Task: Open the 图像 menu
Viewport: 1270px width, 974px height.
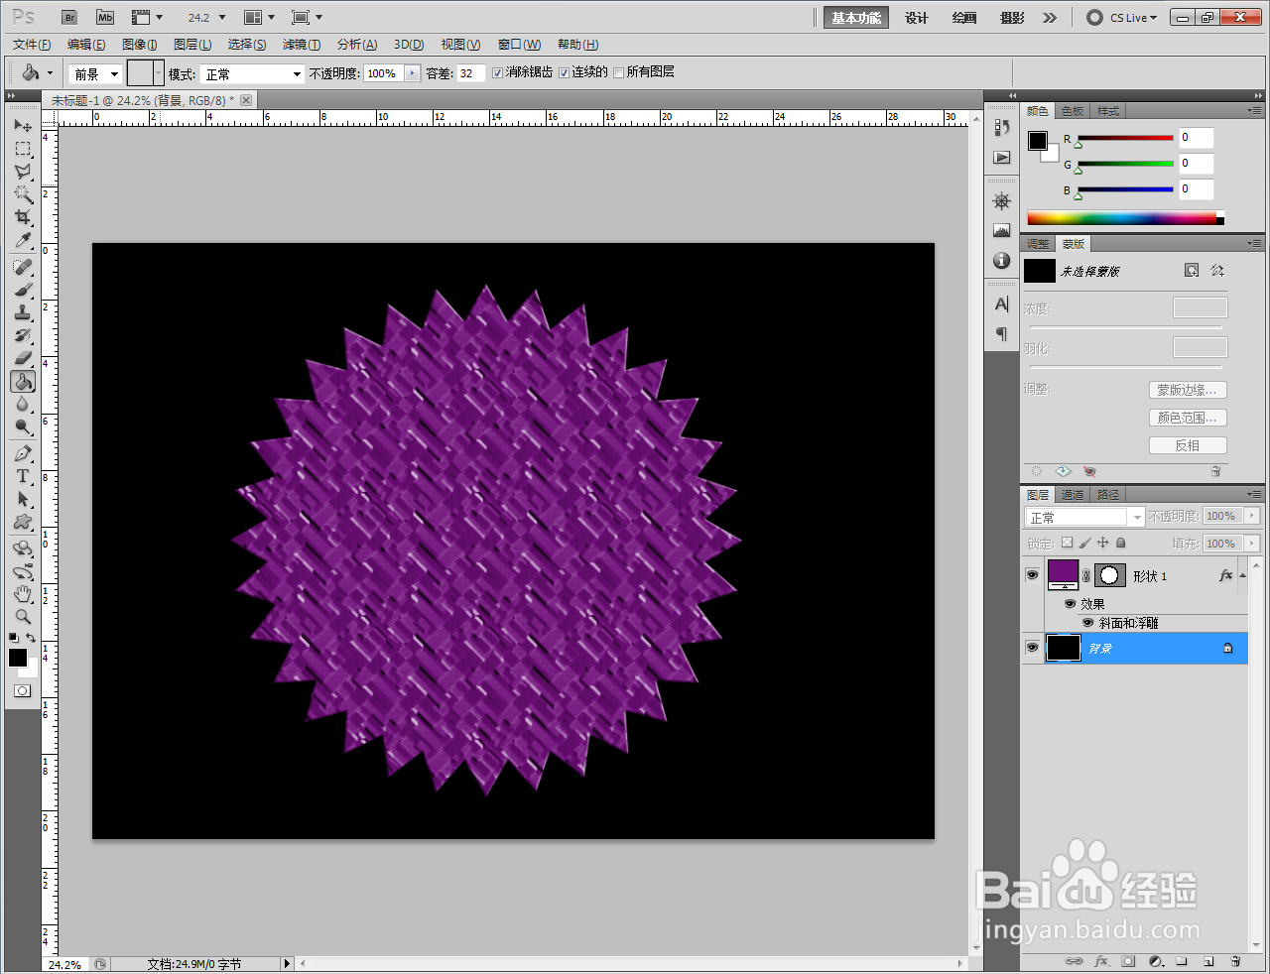Action: [139, 45]
